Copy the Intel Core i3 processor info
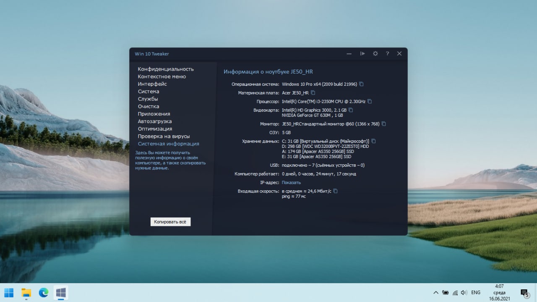 (370, 101)
